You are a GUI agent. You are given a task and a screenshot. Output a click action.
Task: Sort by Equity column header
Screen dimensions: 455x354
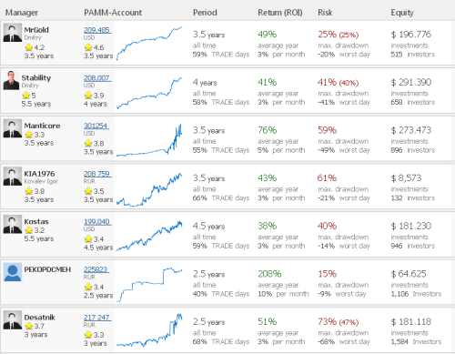click(x=402, y=13)
